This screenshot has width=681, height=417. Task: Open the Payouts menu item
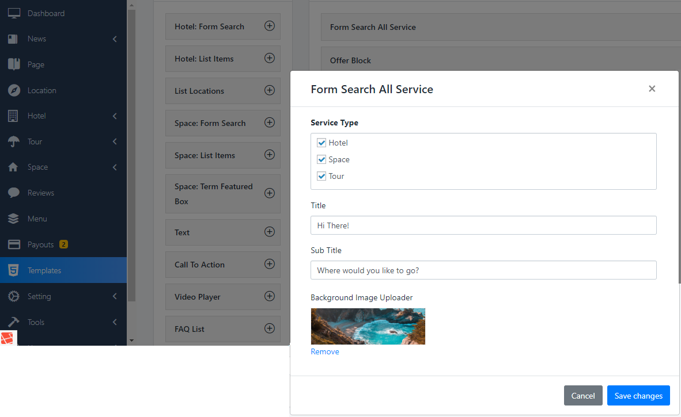[x=40, y=244]
